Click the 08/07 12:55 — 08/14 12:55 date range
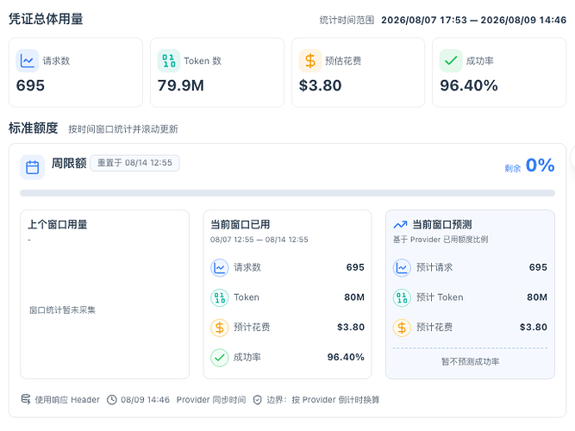The width and height of the screenshot is (575, 431). pyautogui.click(x=259, y=240)
